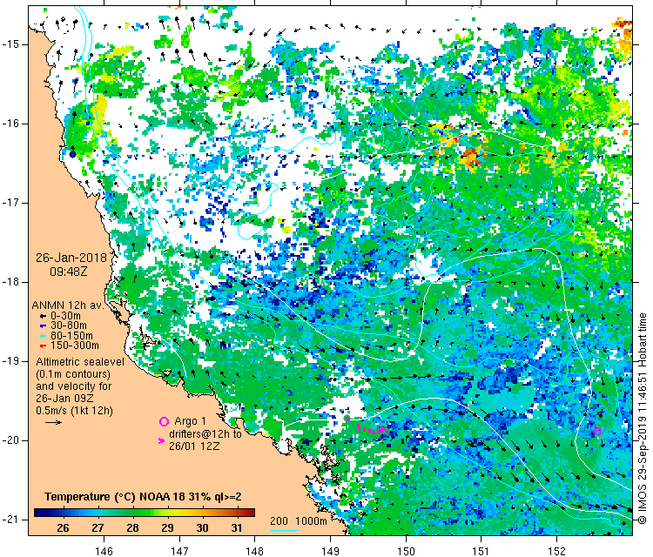The image size is (653, 557).
Task: Click the 26-Jan-2018 date label
Action: pyautogui.click(x=71, y=258)
